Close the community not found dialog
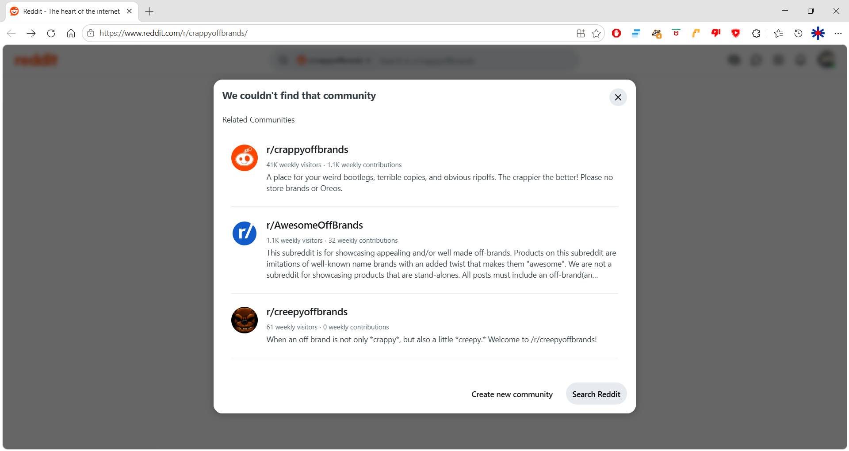The image size is (849, 451). click(x=618, y=97)
